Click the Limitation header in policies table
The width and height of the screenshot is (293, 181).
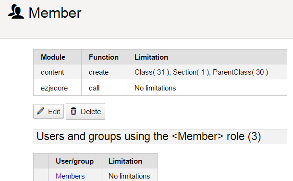point(151,57)
